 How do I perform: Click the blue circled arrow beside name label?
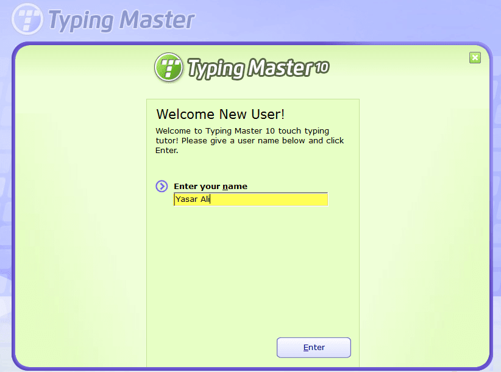pos(162,186)
